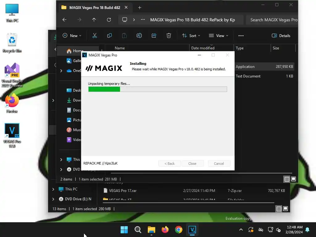Switch front Explorer to large thumbnails view
This screenshot has height=237, width=316.
point(293,179)
